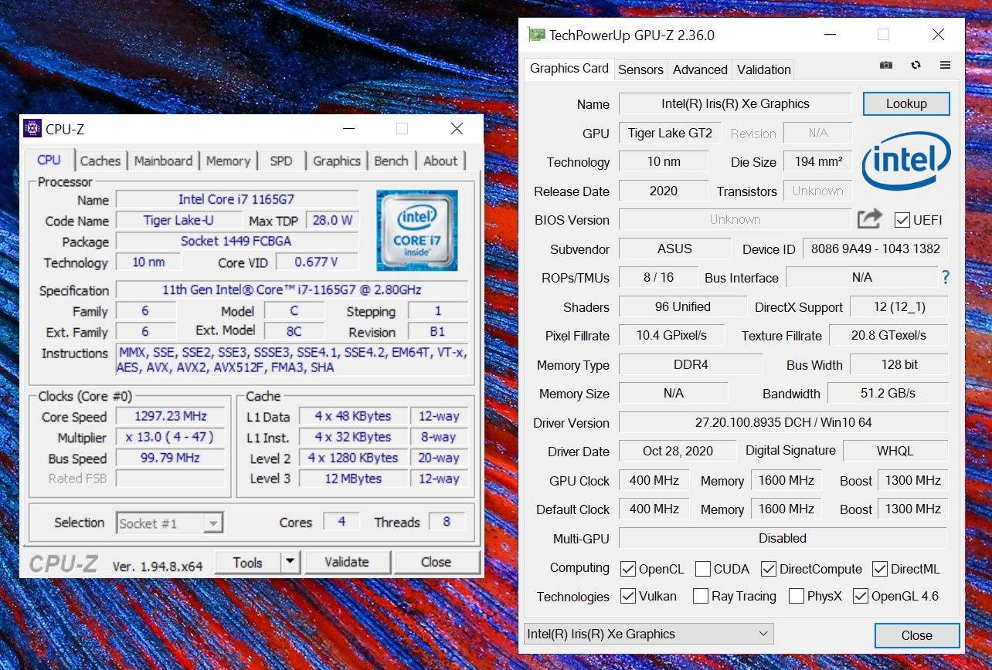Click the Intel Core i7 badge in CPU-Z

click(x=416, y=230)
